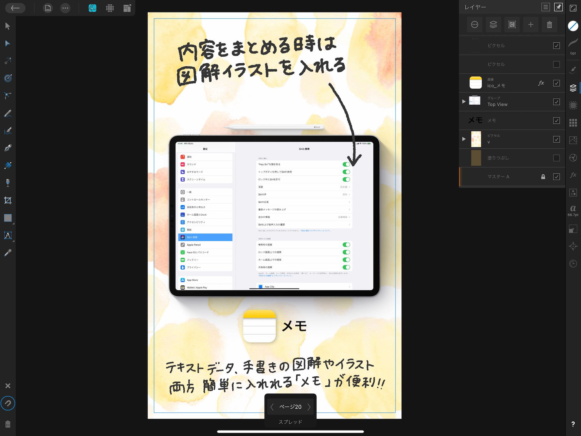The image size is (581, 436).
Task: Toggle full-screen icon at top-right corner
Action: (573, 8)
